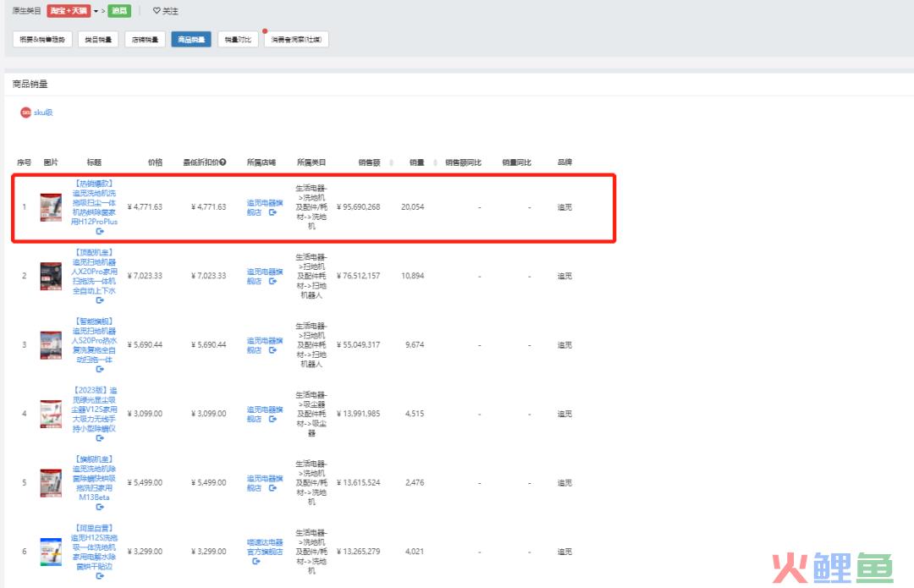Click product thumbnail in row 1 H12ProPlus

point(51,207)
